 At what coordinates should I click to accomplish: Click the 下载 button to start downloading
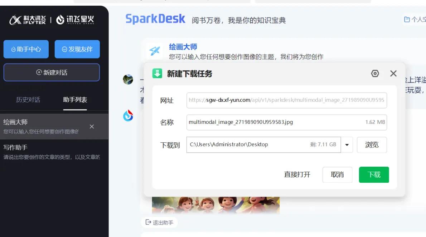coord(374,175)
